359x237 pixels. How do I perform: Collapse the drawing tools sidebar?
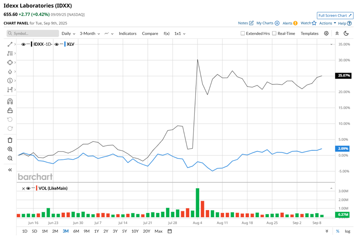point(10,170)
